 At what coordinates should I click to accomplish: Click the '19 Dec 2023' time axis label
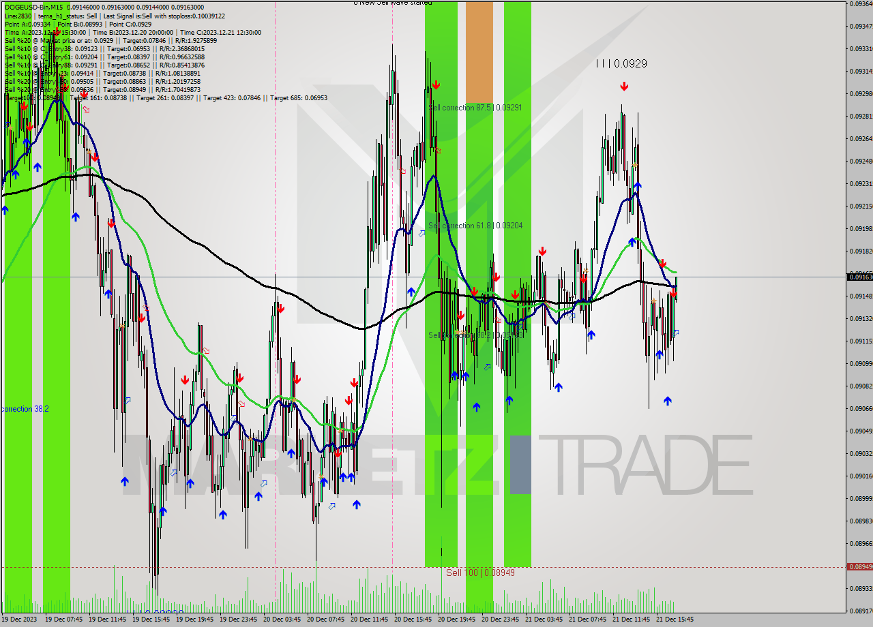[x=19, y=620]
